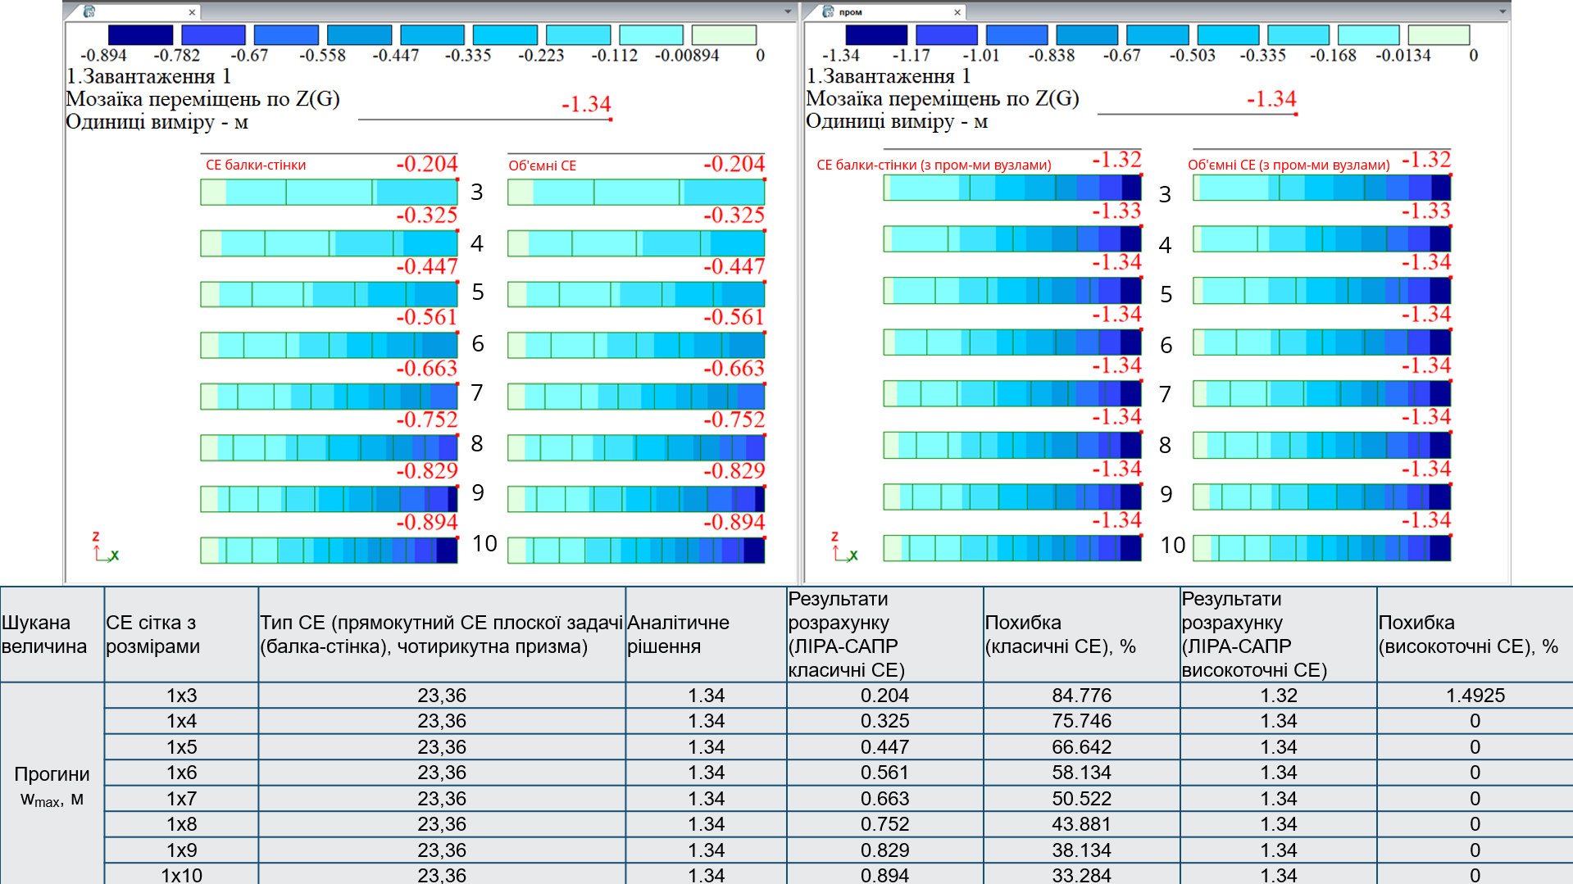The width and height of the screenshot is (1573, 884).
Task: Select the pale green swatch in the left legend
Action: [724, 35]
